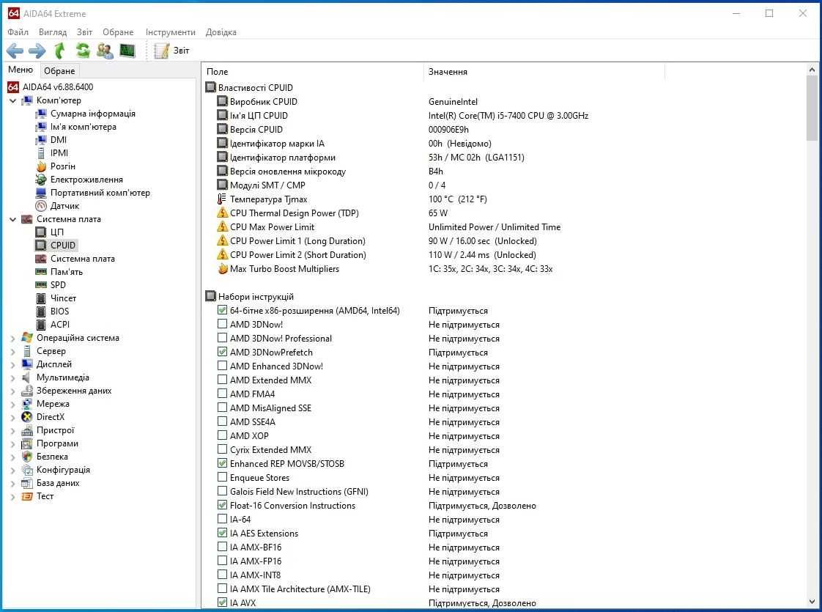Expand the Сервер node
This screenshot has width=822, height=612.
[12, 351]
